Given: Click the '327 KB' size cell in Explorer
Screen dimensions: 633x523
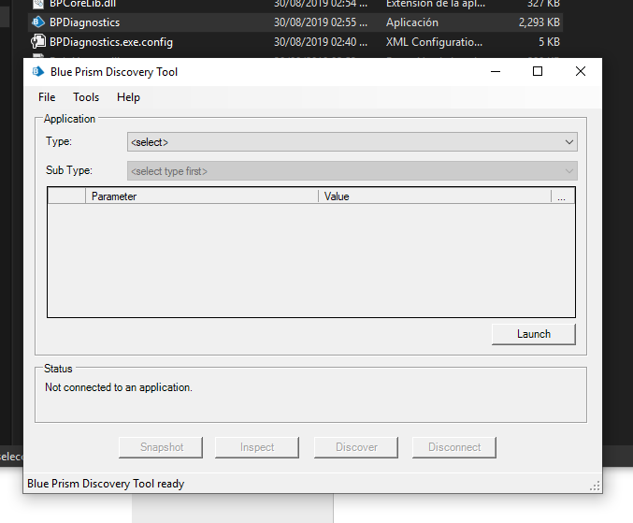Looking at the screenshot, I should pyautogui.click(x=543, y=4).
